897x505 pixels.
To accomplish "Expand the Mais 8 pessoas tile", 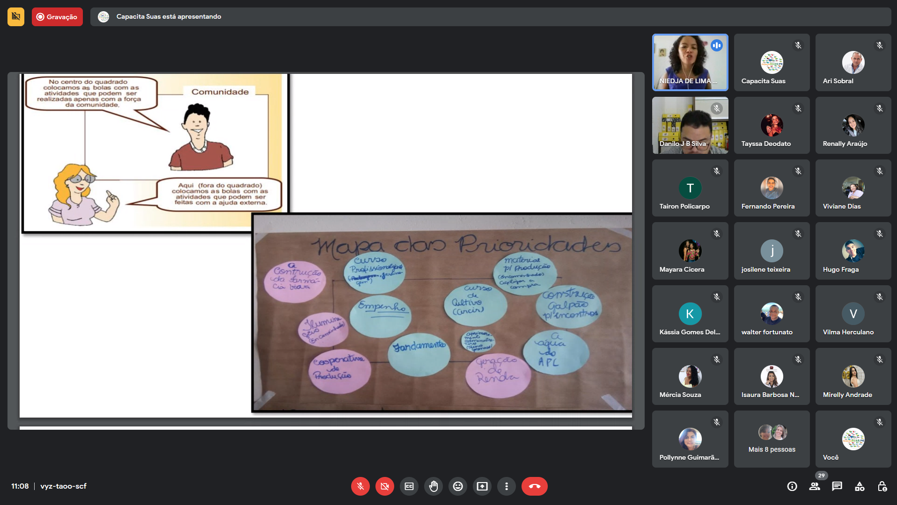I will point(772,439).
